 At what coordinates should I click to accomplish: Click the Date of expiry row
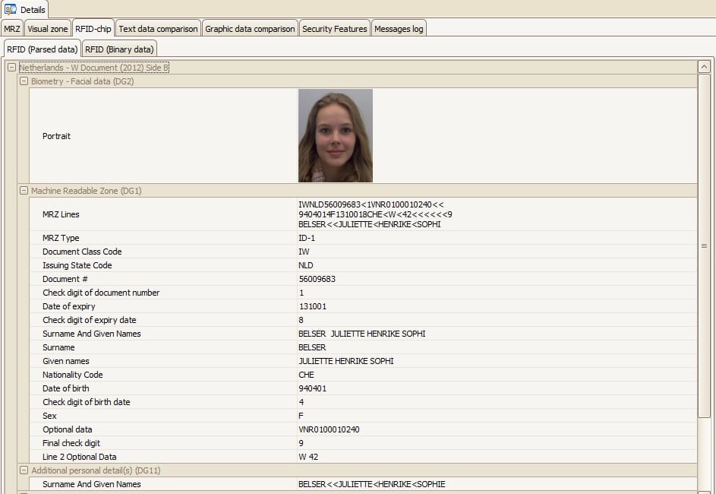pos(69,306)
